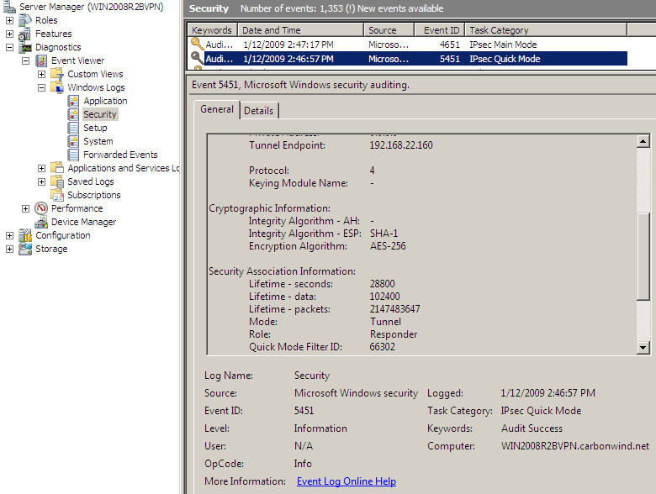This screenshot has width=656, height=494.
Task: Click key icon of event 5451 row
Action: pyautogui.click(x=197, y=58)
